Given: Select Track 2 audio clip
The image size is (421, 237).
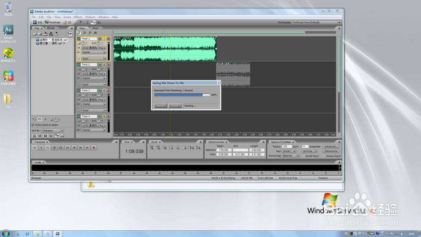Looking at the screenshot, I should [x=233, y=75].
